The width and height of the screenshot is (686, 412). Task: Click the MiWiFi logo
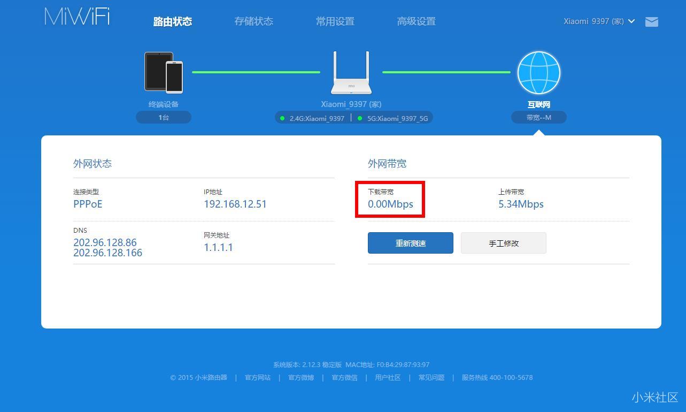tap(78, 17)
